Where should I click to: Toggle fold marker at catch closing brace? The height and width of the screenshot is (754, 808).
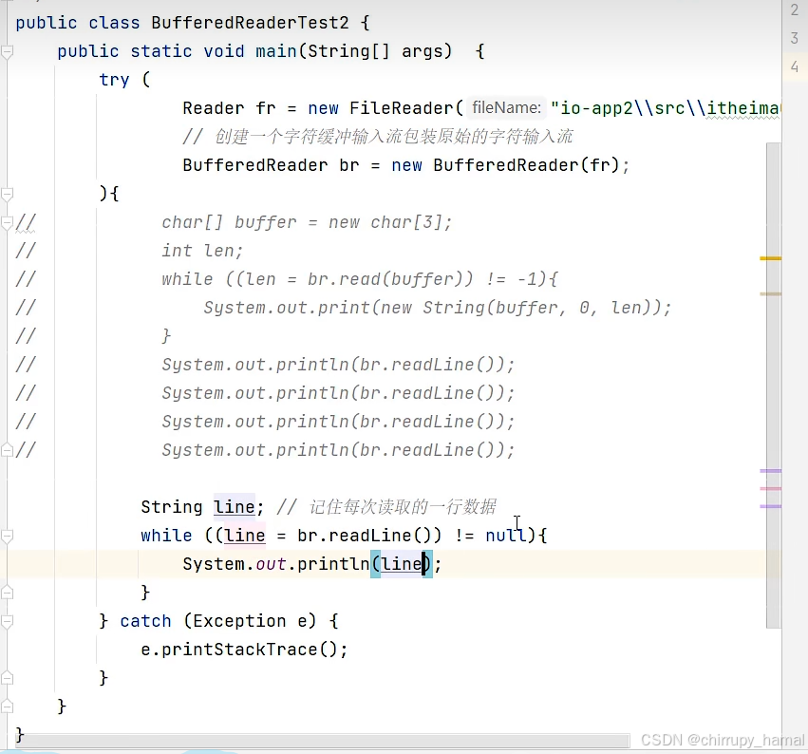click(x=7, y=678)
